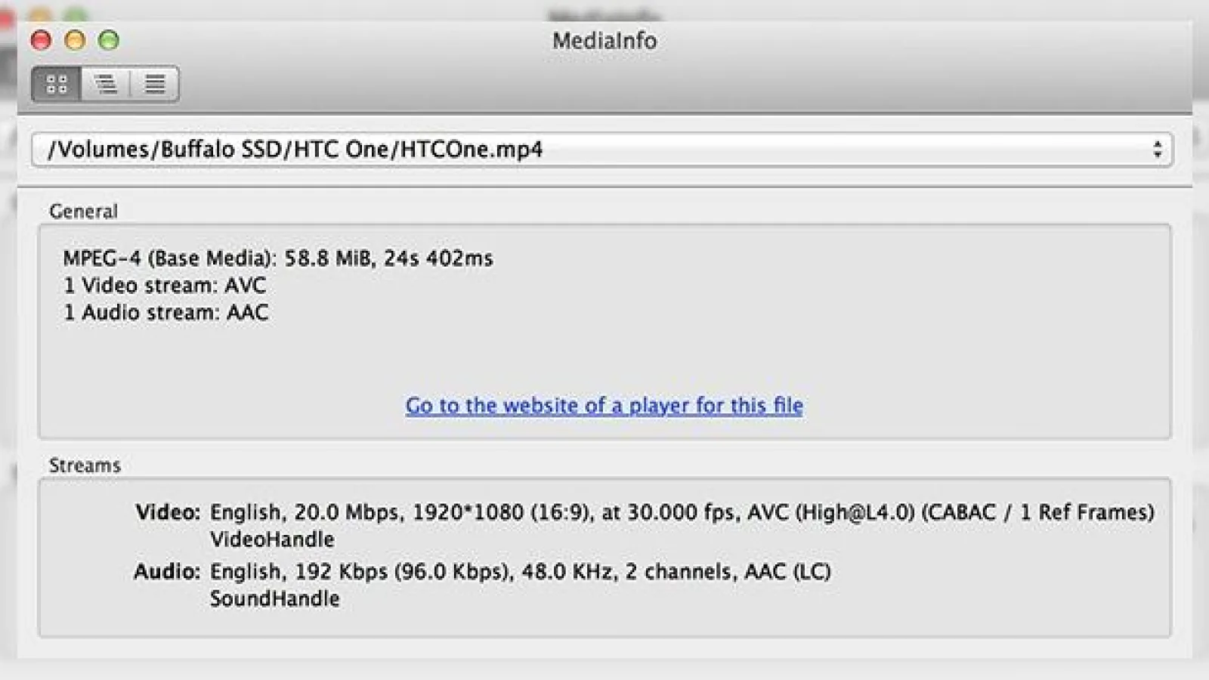Click the 1920*1080 video details line
This screenshot has height=680, width=1209.
[x=682, y=512]
